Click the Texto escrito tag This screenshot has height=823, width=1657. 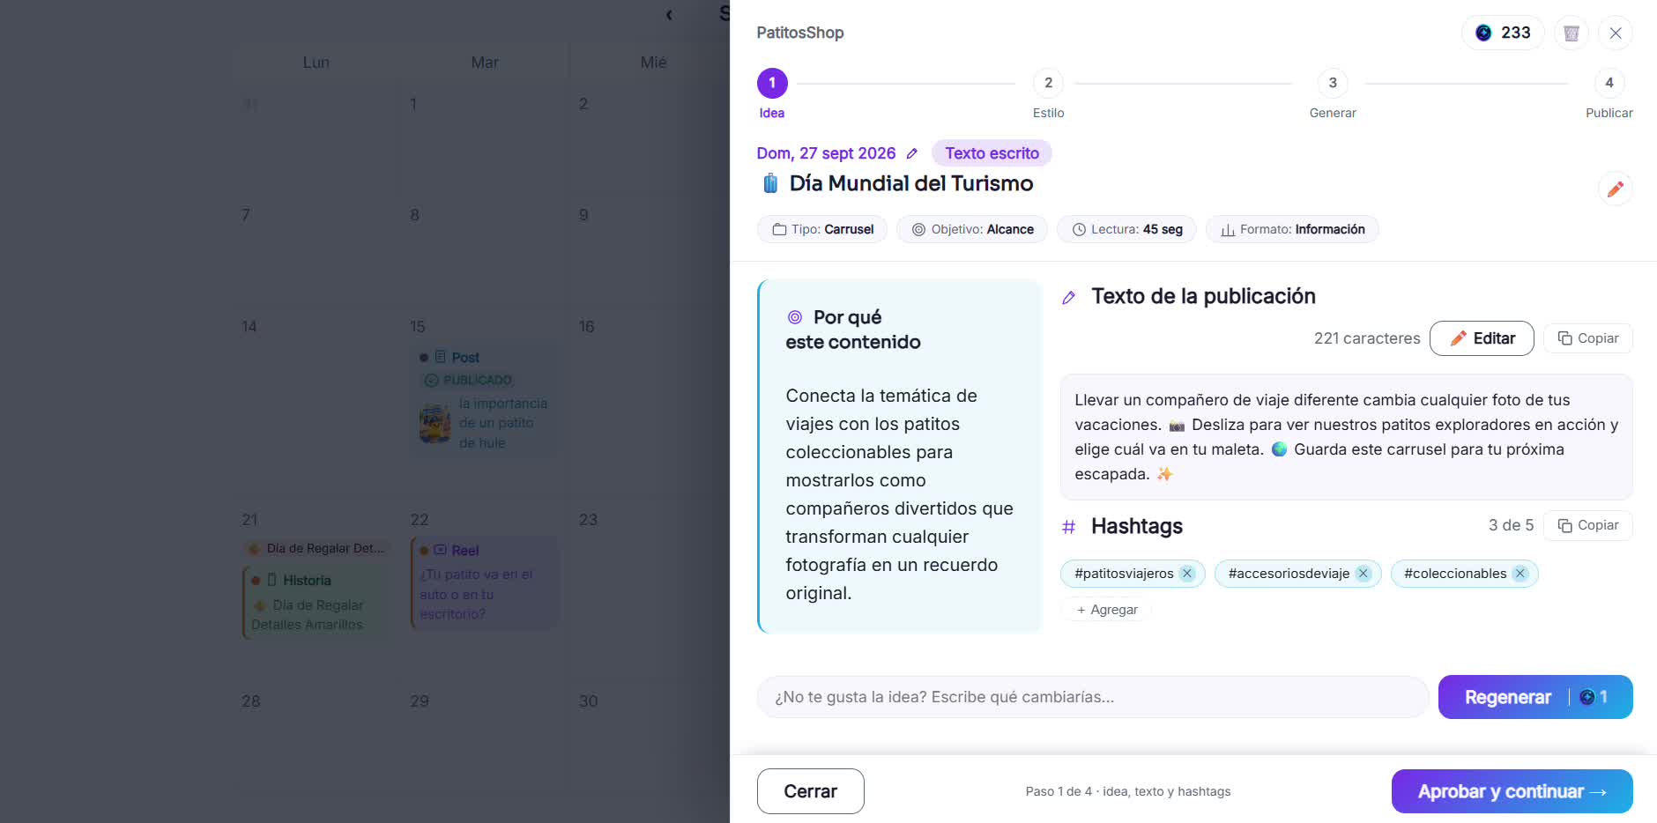pos(992,153)
